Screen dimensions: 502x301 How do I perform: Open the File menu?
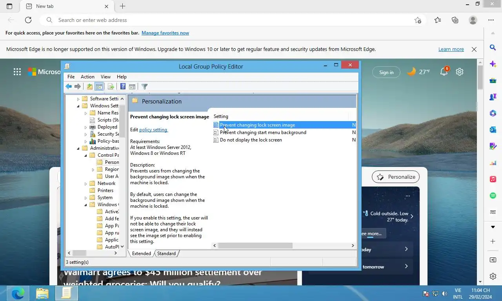71,77
